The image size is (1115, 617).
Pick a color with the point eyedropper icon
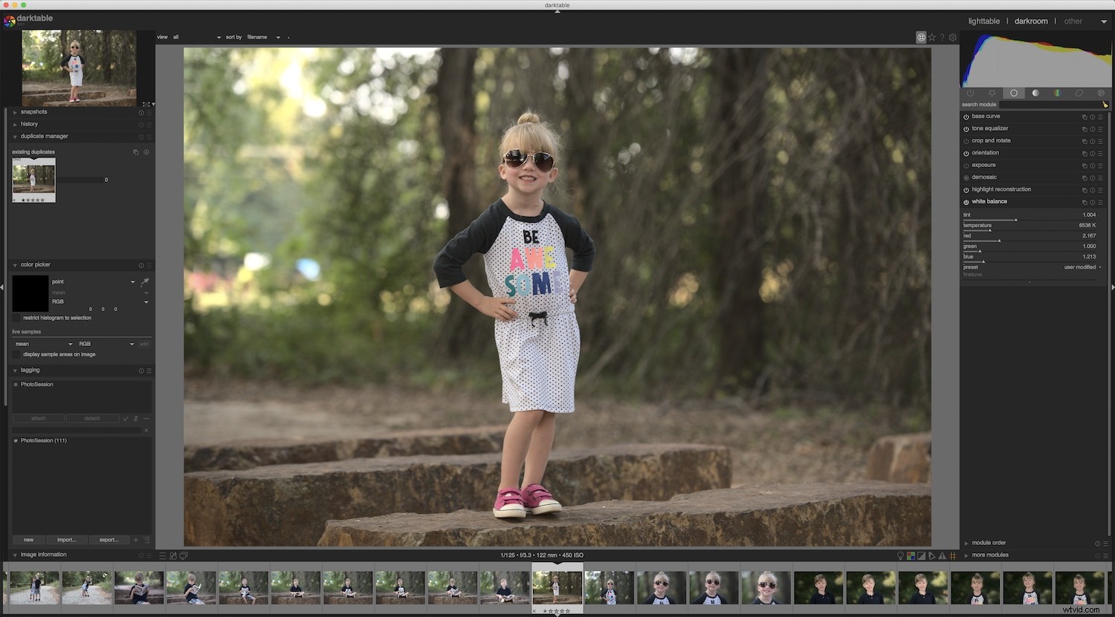[x=145, y=282]
